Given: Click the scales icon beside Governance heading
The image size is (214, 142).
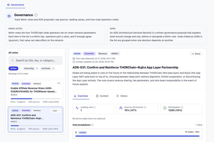Looking at the screenshot, I should tap(9, 16).
